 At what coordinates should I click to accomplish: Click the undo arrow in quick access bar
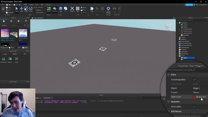point(19,5)
